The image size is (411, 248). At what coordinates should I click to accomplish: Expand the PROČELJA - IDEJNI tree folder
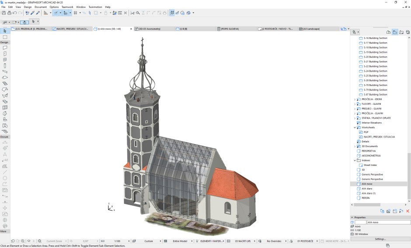(x=355, y=100)
